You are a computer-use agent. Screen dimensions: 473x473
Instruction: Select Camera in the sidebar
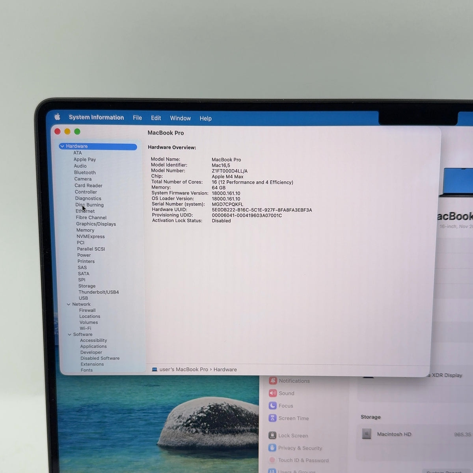(x=83, y=179)
